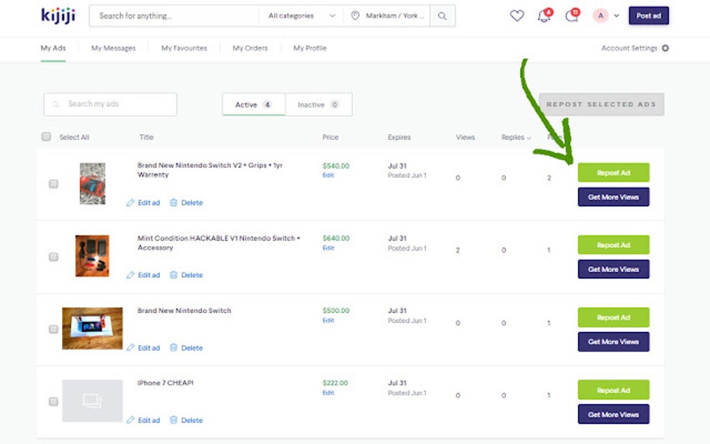Click Account Settings gear icon

coord(665,48)
